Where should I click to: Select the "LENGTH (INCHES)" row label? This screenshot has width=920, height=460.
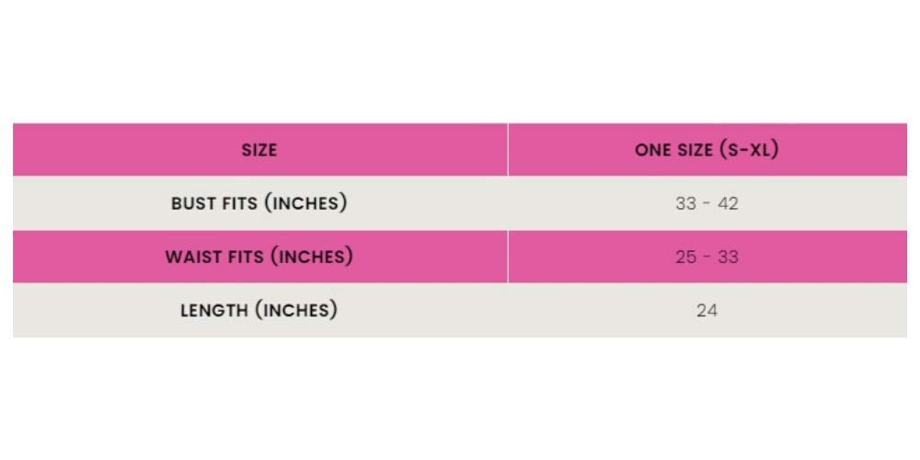coord(259,310)
